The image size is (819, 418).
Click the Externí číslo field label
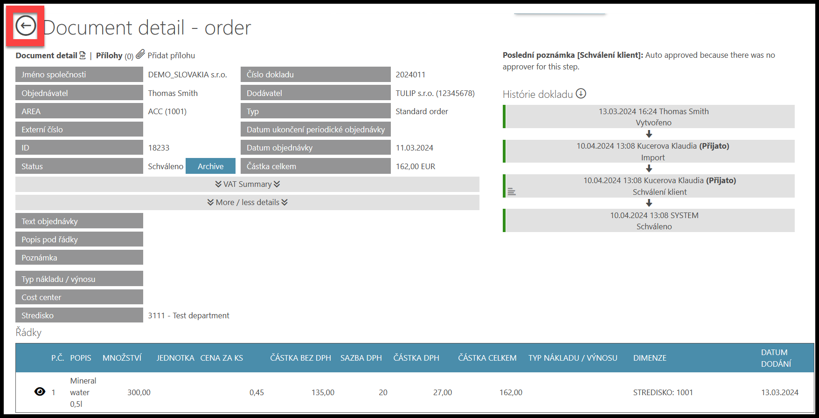point(79,130)
